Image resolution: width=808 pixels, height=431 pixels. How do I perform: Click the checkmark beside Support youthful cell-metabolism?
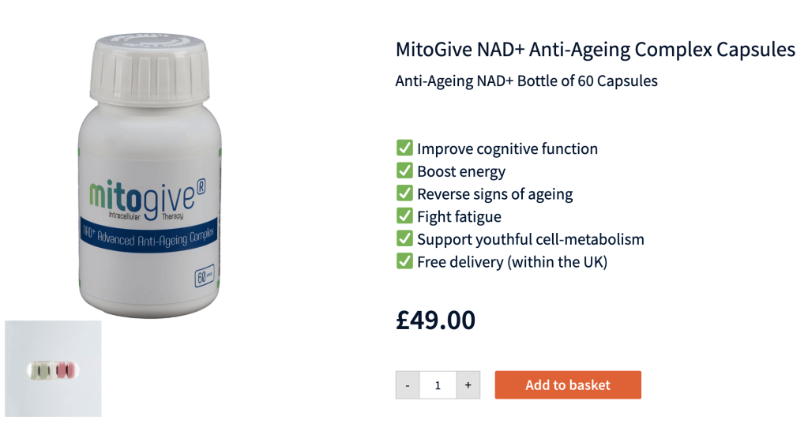click(x=404, y=238)
